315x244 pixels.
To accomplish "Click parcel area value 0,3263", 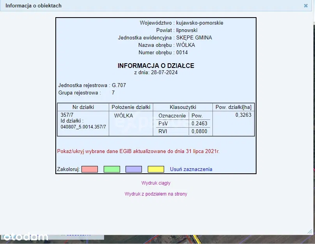I will pos(243,115).
